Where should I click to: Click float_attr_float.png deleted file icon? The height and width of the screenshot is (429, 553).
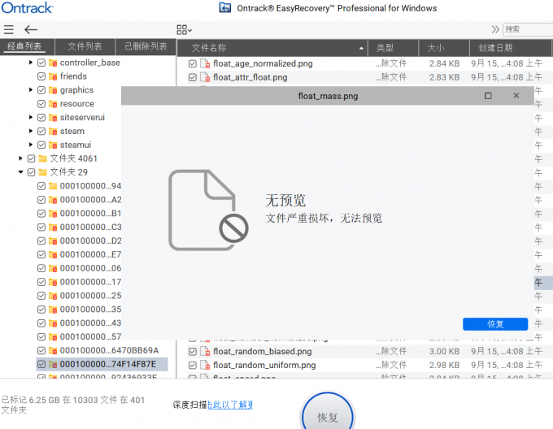(x=205, y=77)
